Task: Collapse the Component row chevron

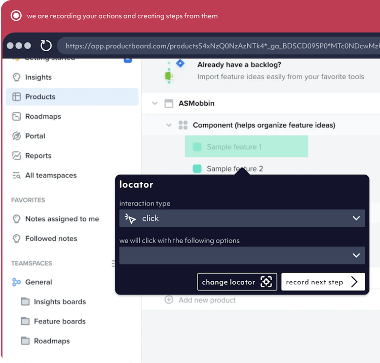Action: [169, 125]
